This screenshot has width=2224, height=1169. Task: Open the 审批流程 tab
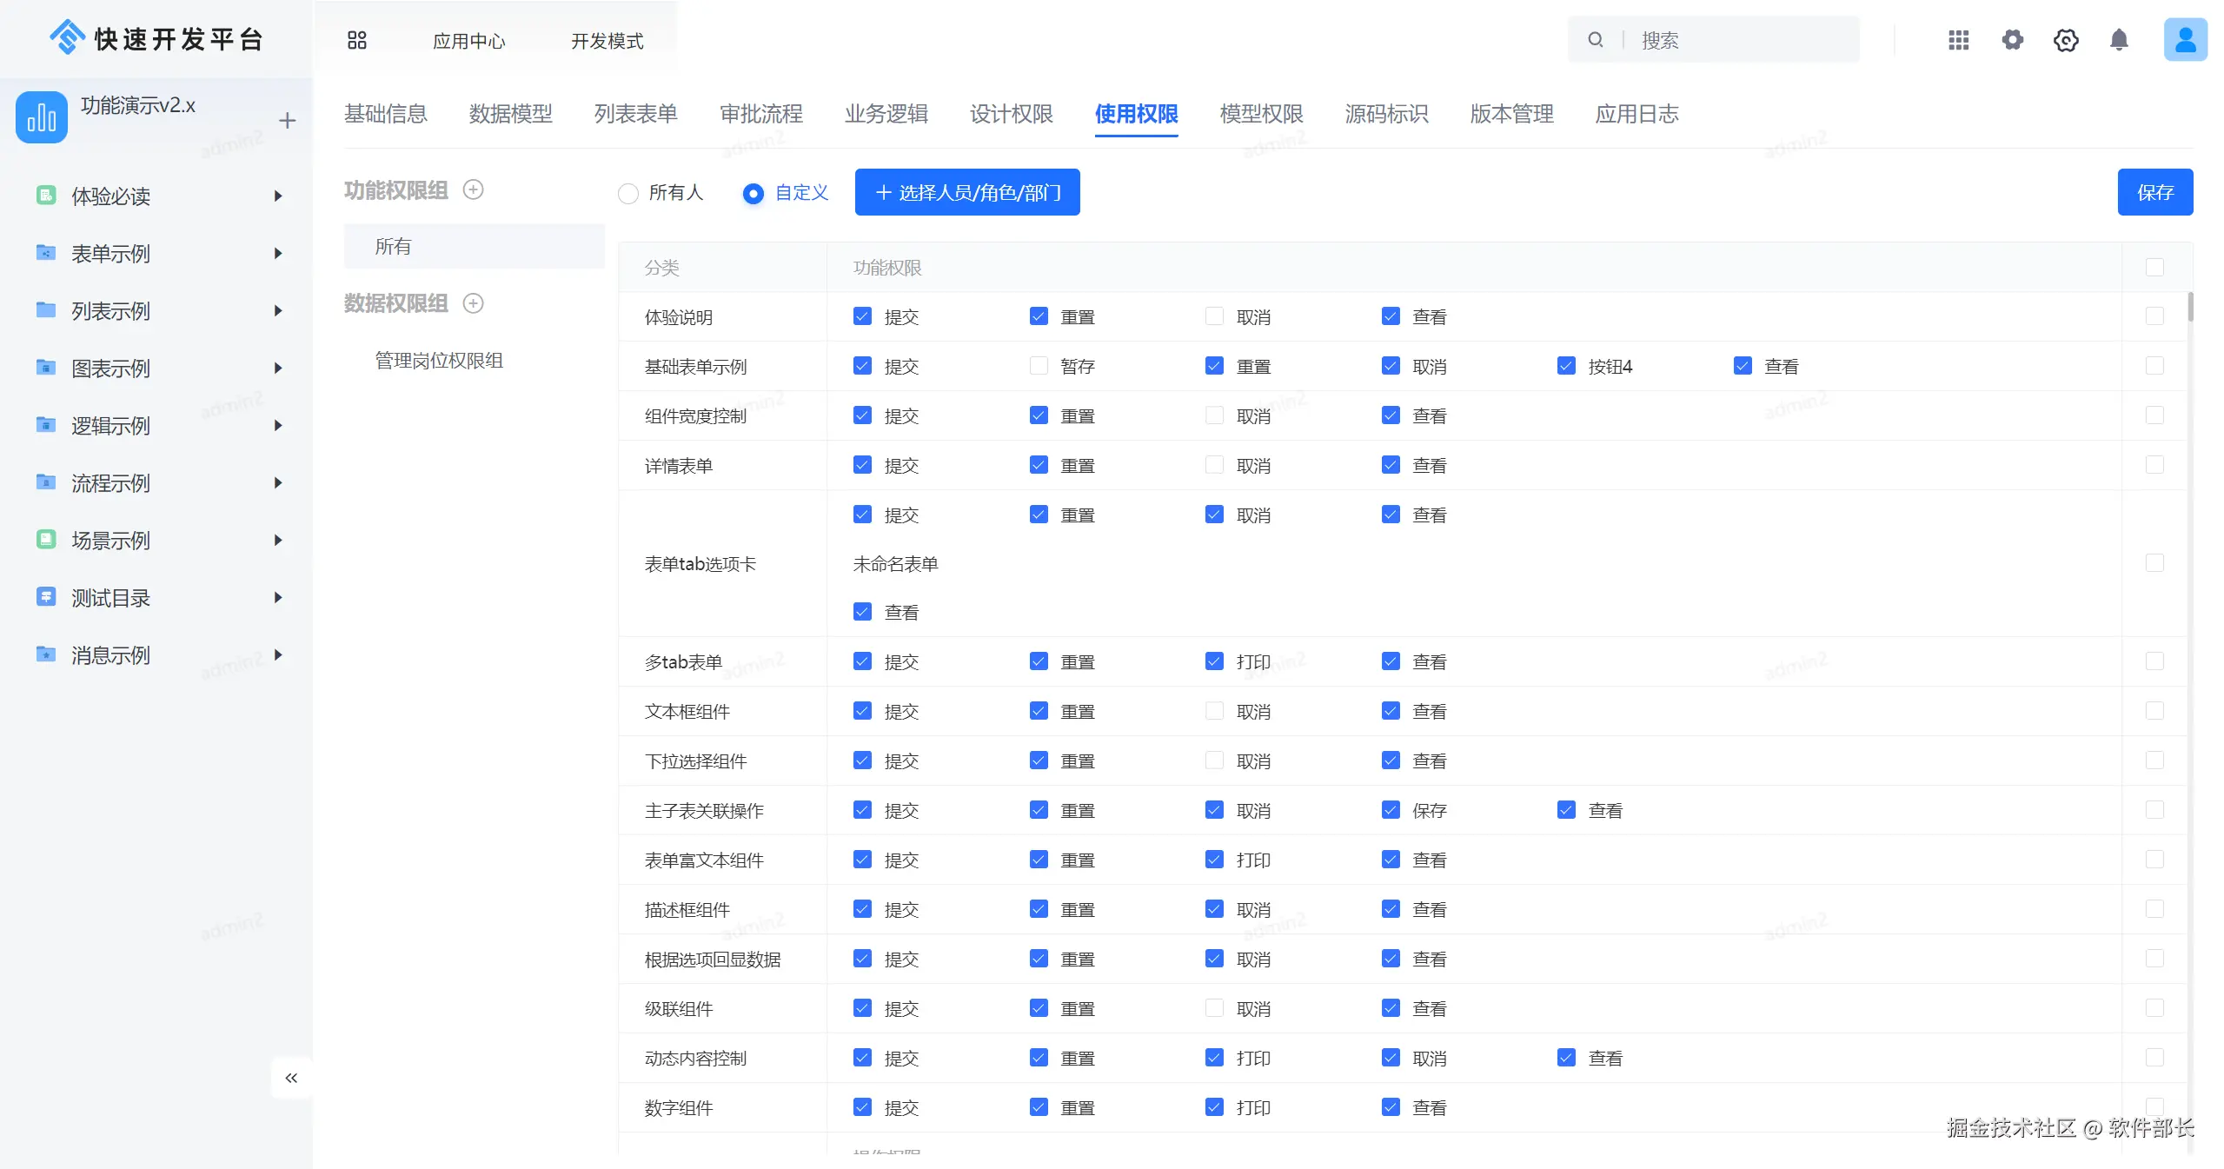point(760,114)
